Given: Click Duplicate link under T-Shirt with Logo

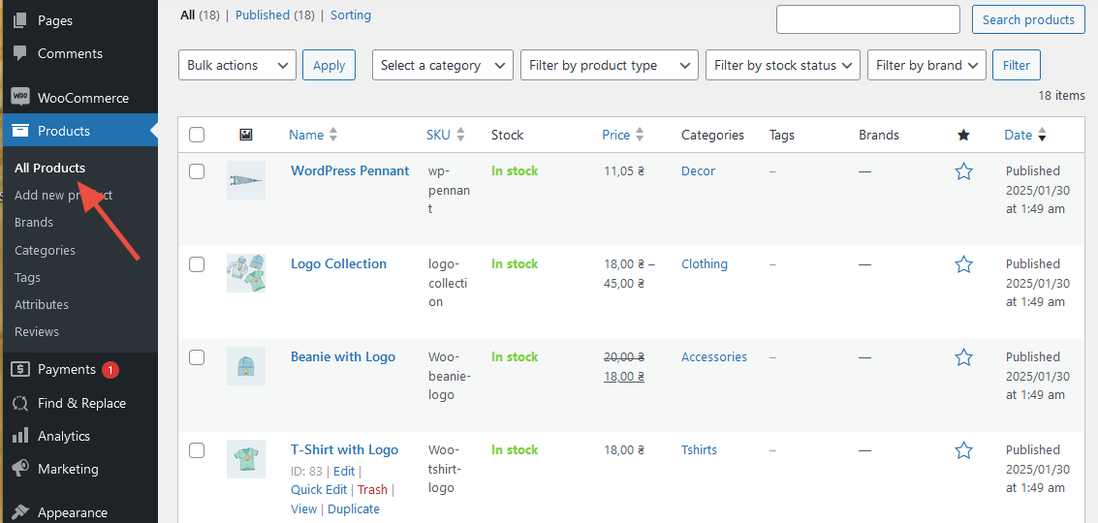Looking at the screenshot, I should tap(354, 508).
